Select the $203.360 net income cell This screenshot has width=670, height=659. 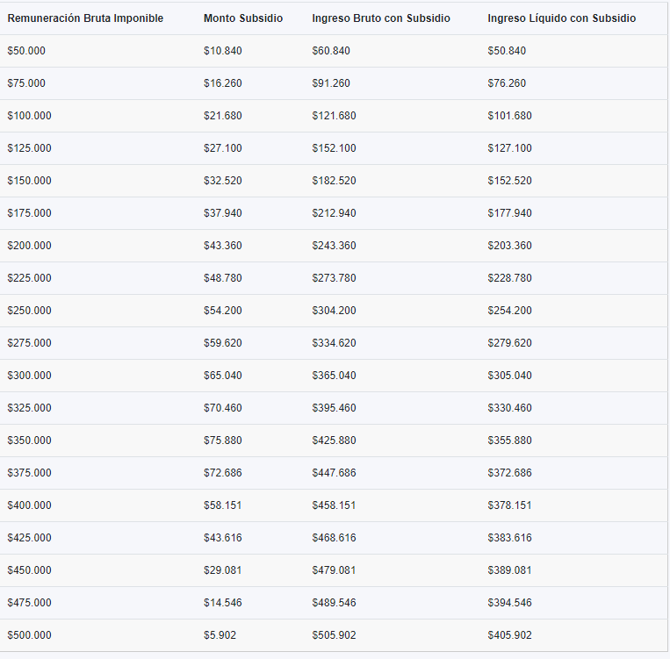pyautogui.click(x=509, y=246)
